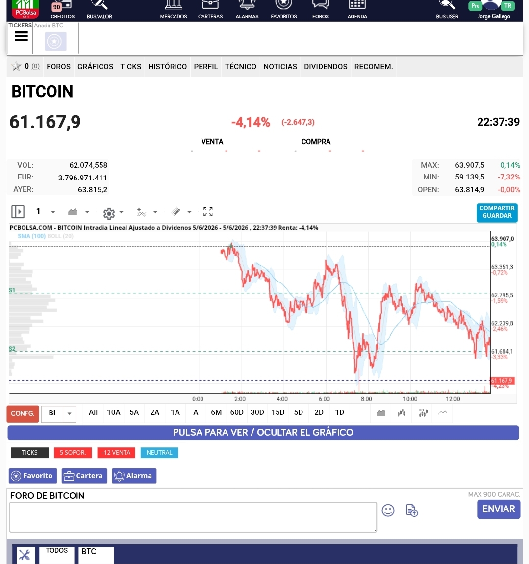529x564 pixels.
Task: Click the ENVIAR button
Action: click(499, 509)
